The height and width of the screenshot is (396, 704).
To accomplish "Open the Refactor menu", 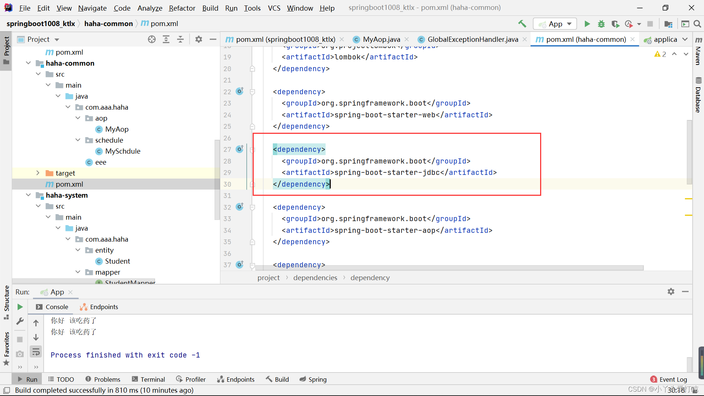I will [182, 8].
